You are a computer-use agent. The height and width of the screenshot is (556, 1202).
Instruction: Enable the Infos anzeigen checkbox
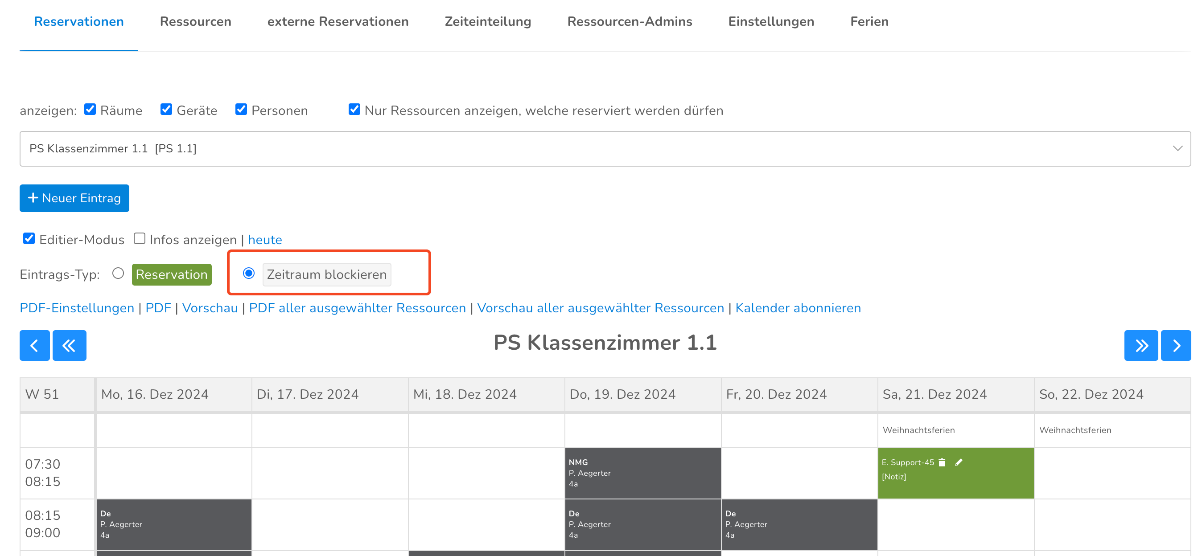coord(140,239)
